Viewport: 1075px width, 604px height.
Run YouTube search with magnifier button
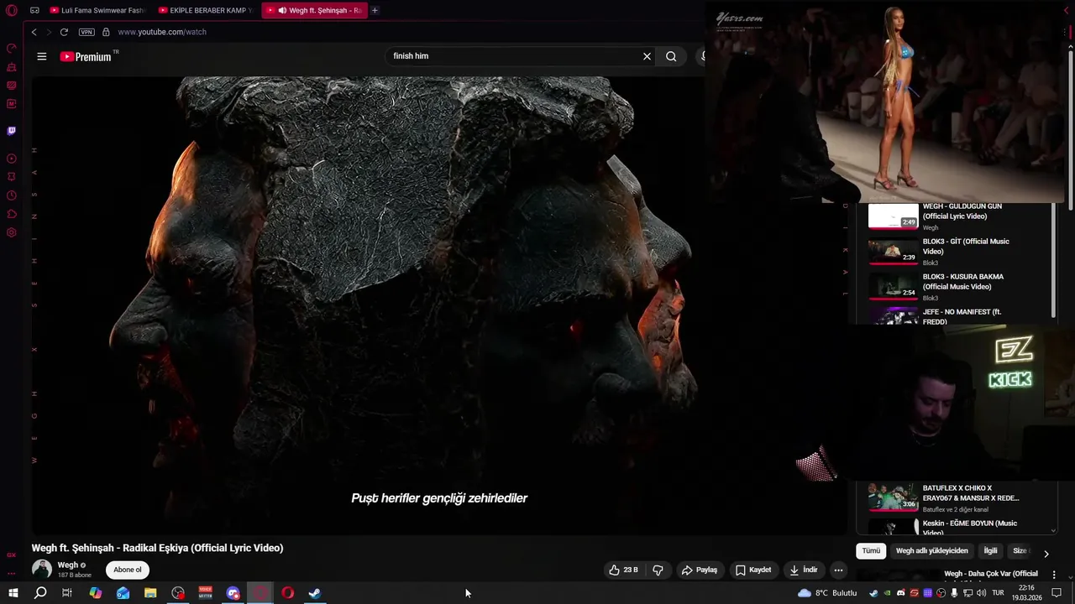[x=671, y=56]
